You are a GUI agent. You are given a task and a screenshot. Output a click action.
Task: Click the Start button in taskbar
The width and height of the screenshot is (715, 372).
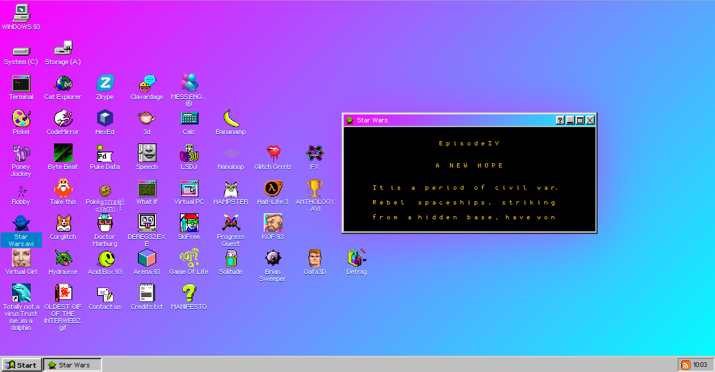coord(22,365)
